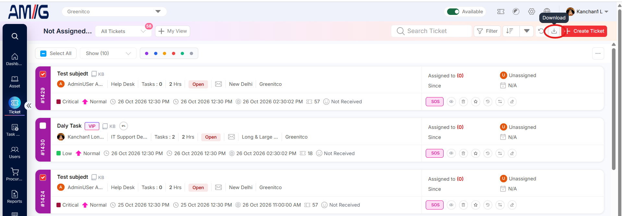Viewport: 622px width, 216px height.
Task: Open the Filter button
Action: (x=487, y=31)
